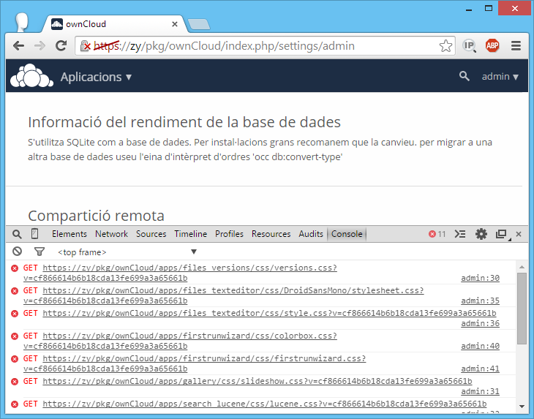Screen dimensions: 534x419
Task: Open DroidSansMono stylesheet.css request link
Action: click(223, 295)
